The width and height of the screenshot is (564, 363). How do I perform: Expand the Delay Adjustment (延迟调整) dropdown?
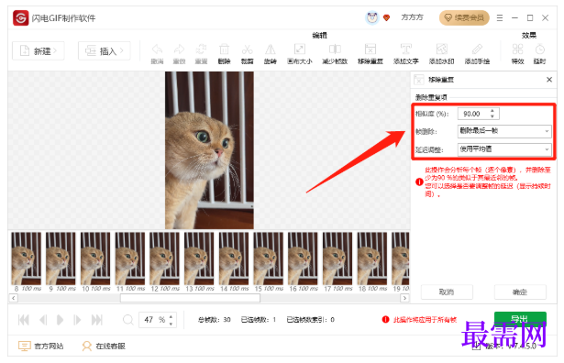point(504,149)
